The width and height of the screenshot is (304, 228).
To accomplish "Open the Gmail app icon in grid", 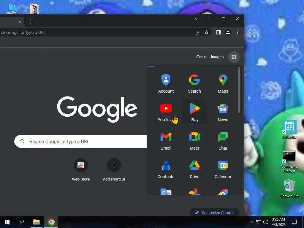I will 166,140.
